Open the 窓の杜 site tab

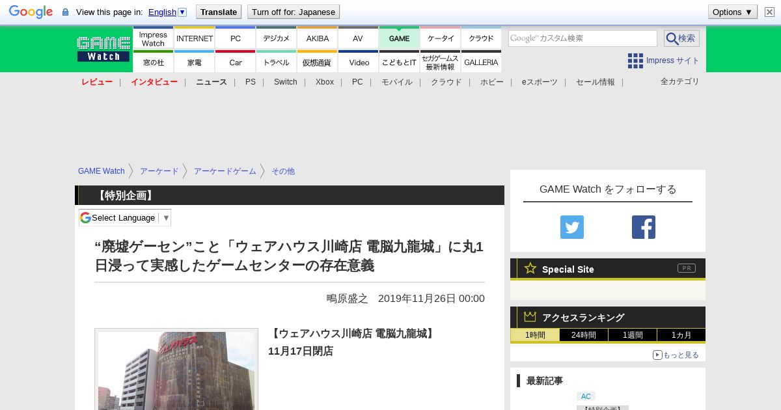tap(153, 62)
